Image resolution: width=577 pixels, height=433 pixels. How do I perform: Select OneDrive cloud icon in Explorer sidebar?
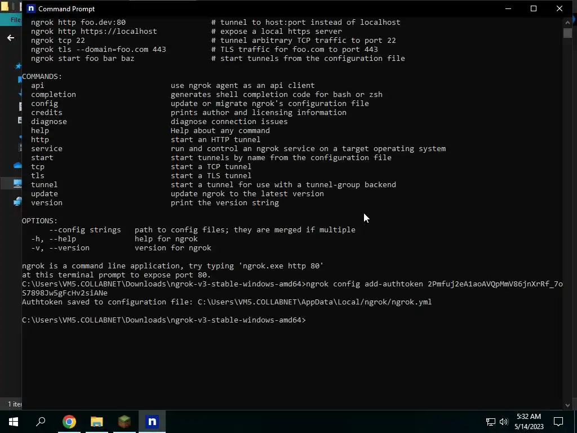pyautogui.click(x=17, y=165)
